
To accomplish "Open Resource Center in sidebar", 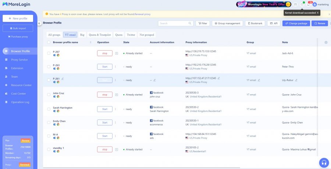I will pyautogui.click(x=21, y=85).
